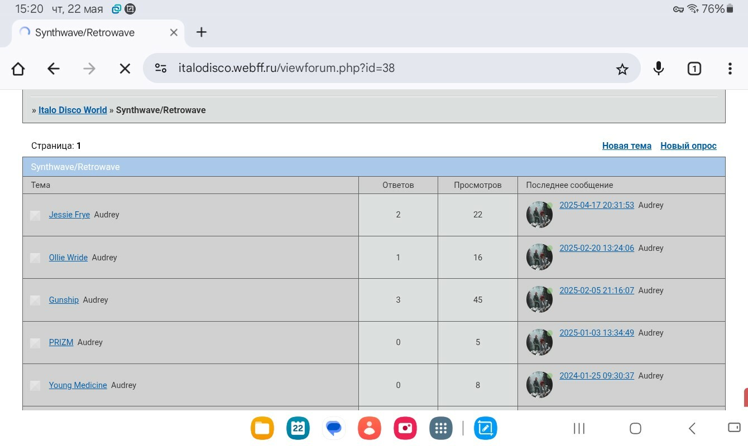
Task: Open the red Camera app in the dock
Action: click(405, 428)
